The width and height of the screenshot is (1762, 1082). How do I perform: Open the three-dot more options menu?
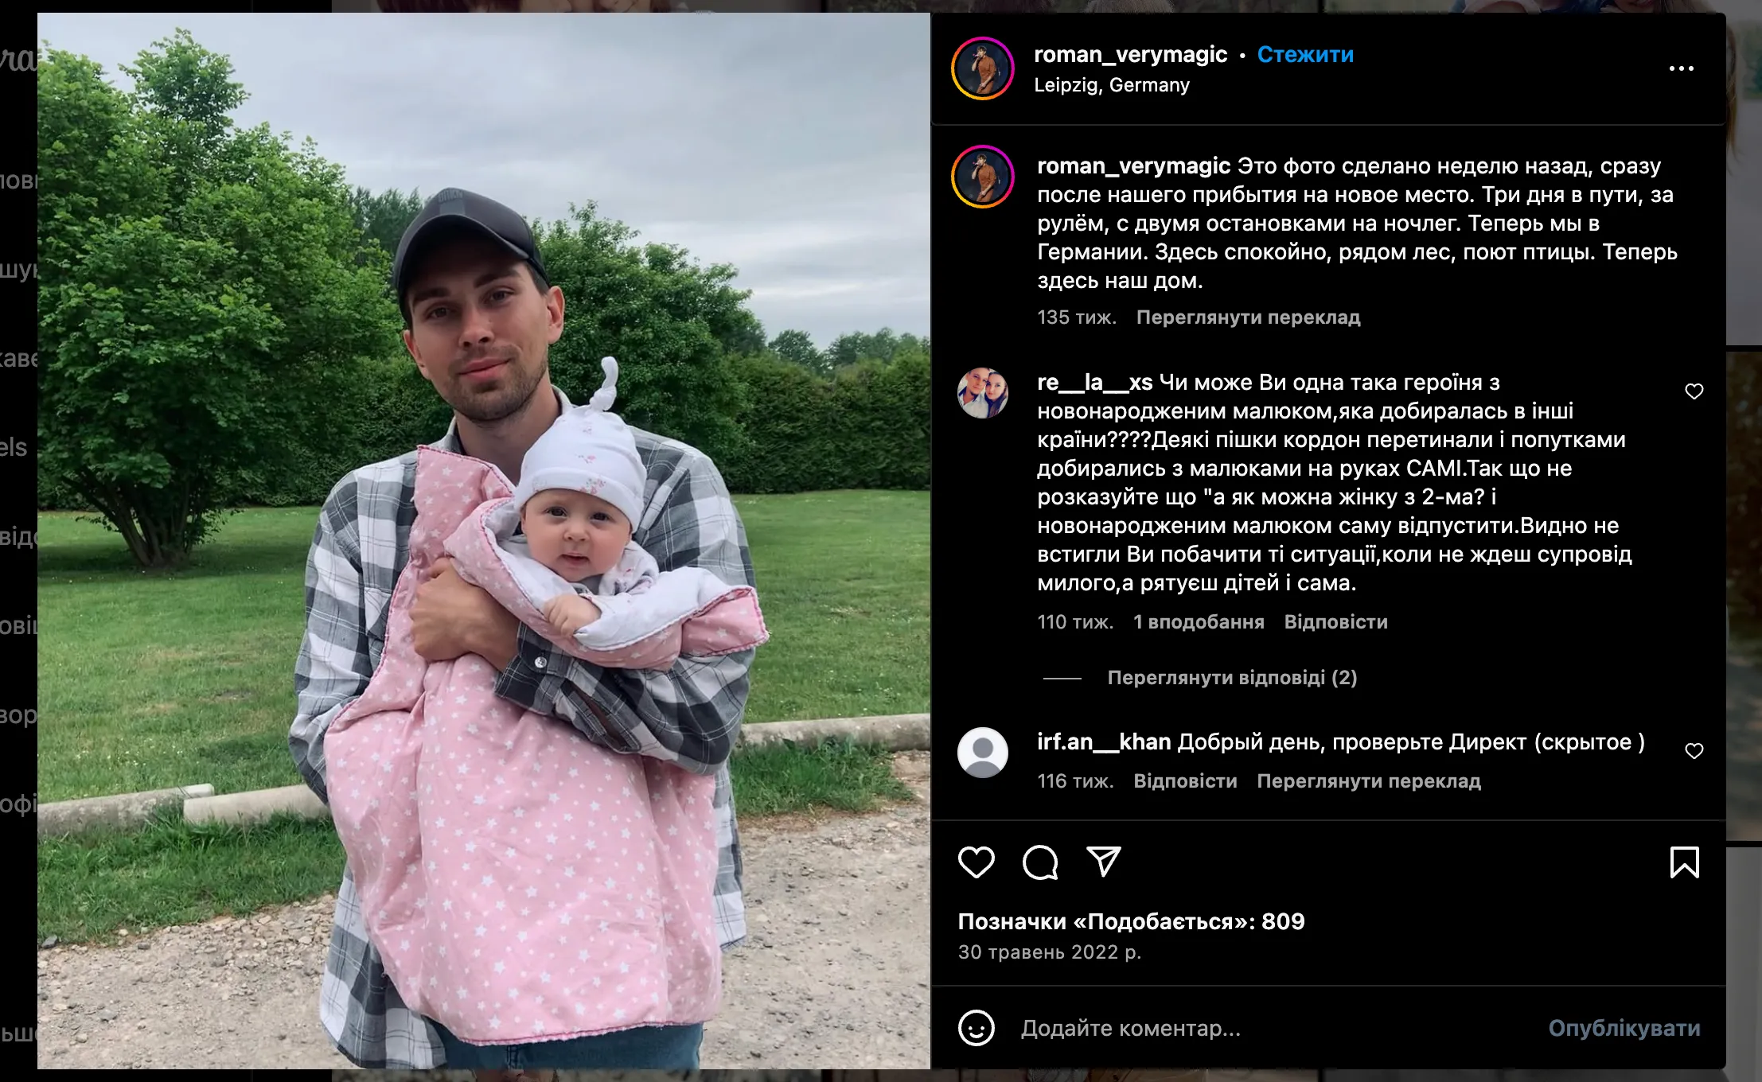pos(1681,68)
